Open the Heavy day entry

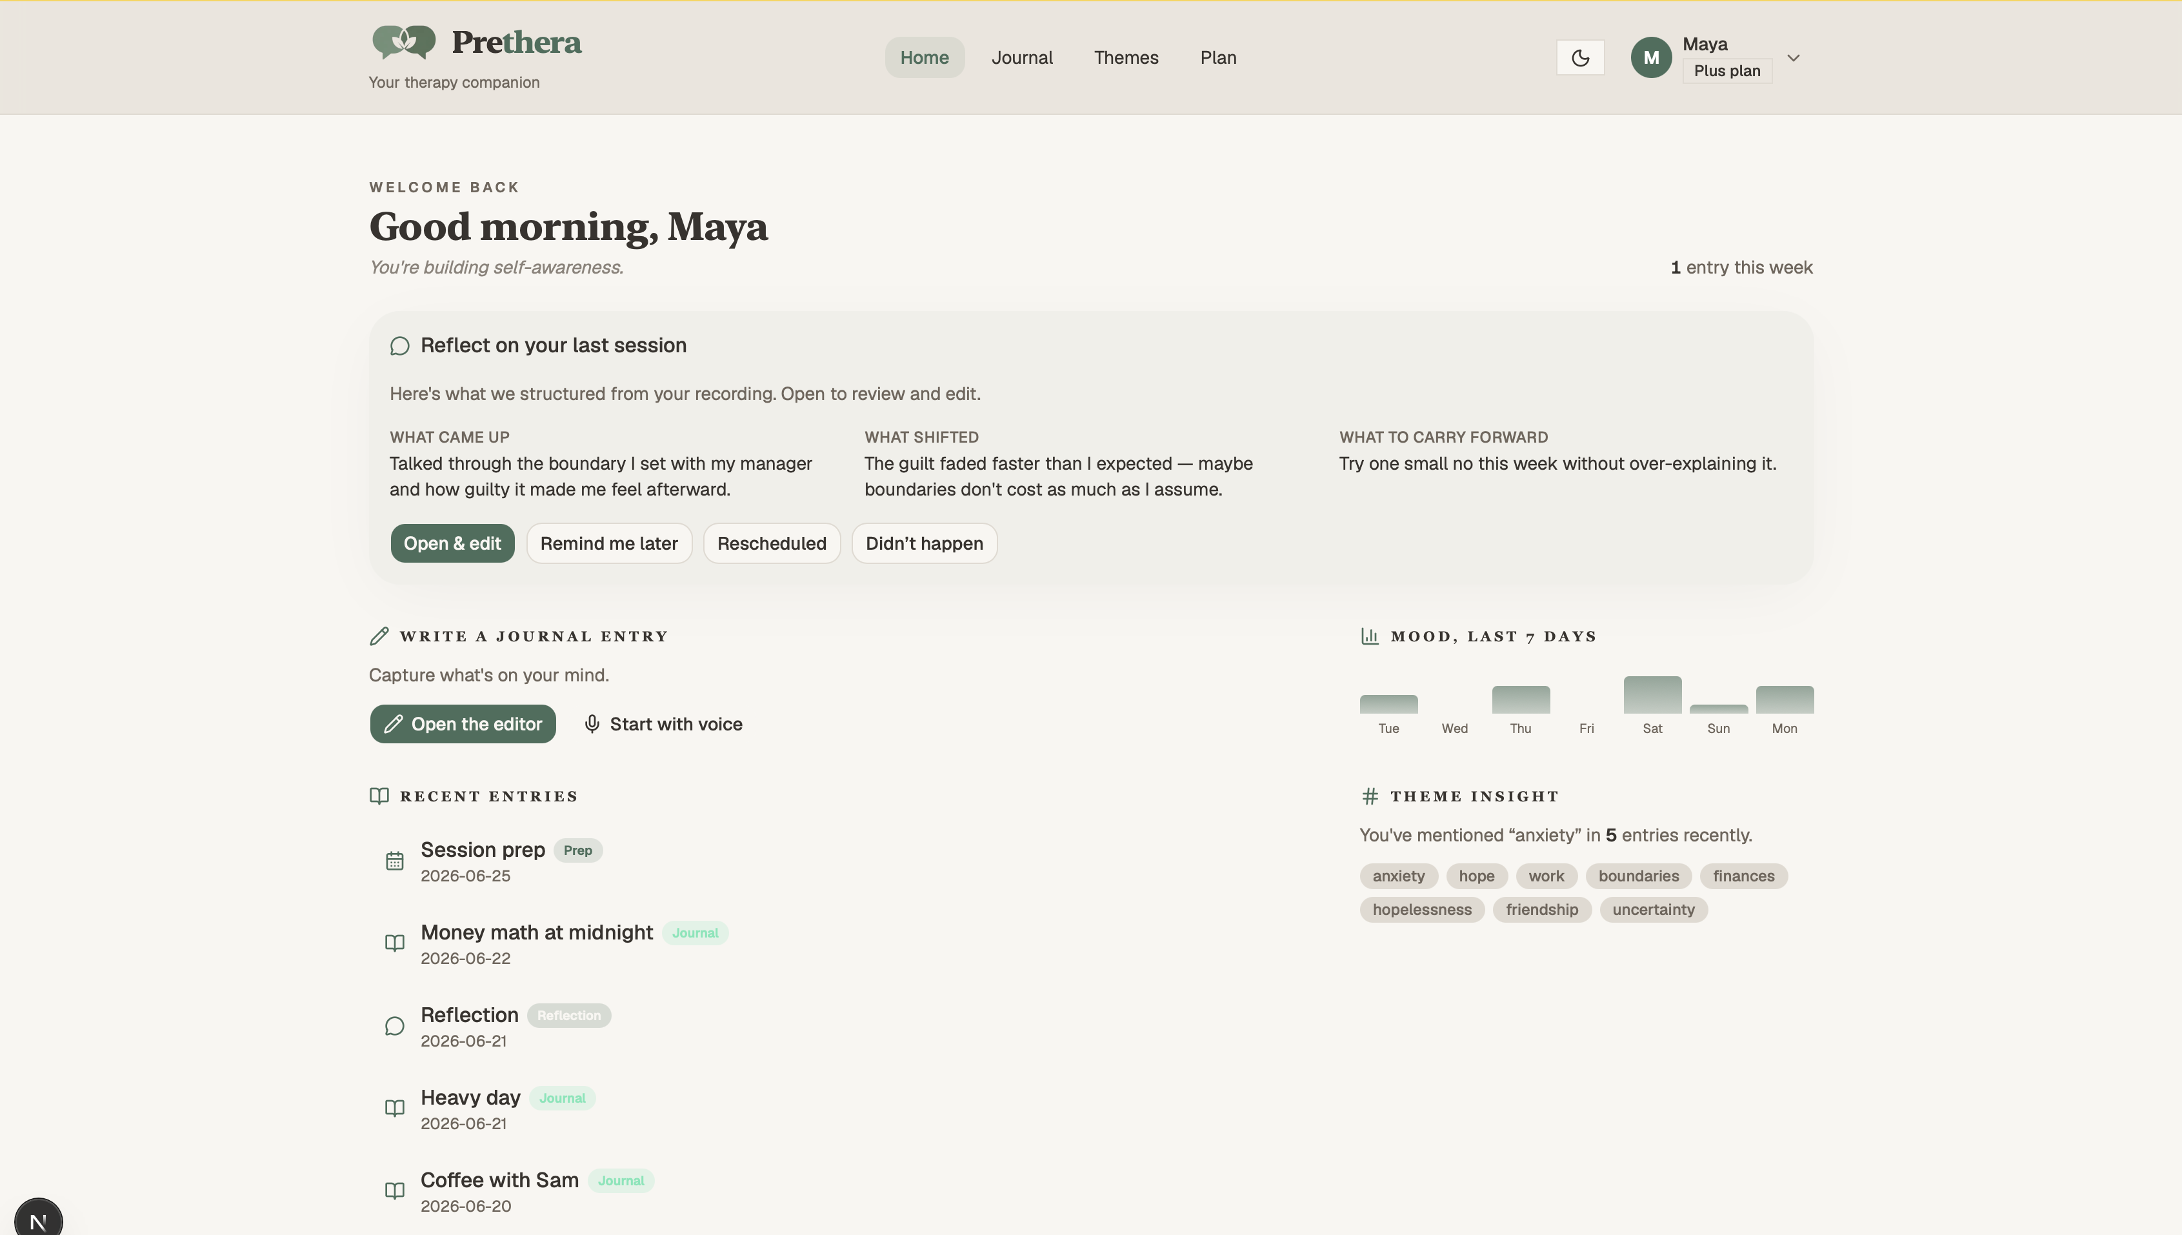pyautogui.click(x=470, y=1098)
